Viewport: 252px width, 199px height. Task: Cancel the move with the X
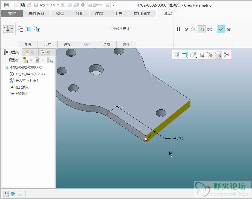click(x=229, y=30)
